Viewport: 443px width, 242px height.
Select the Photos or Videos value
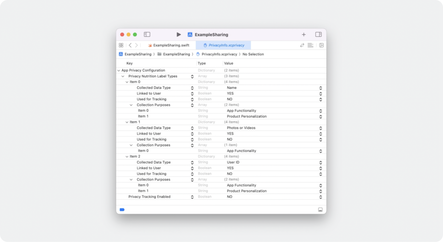click(241, 128)
